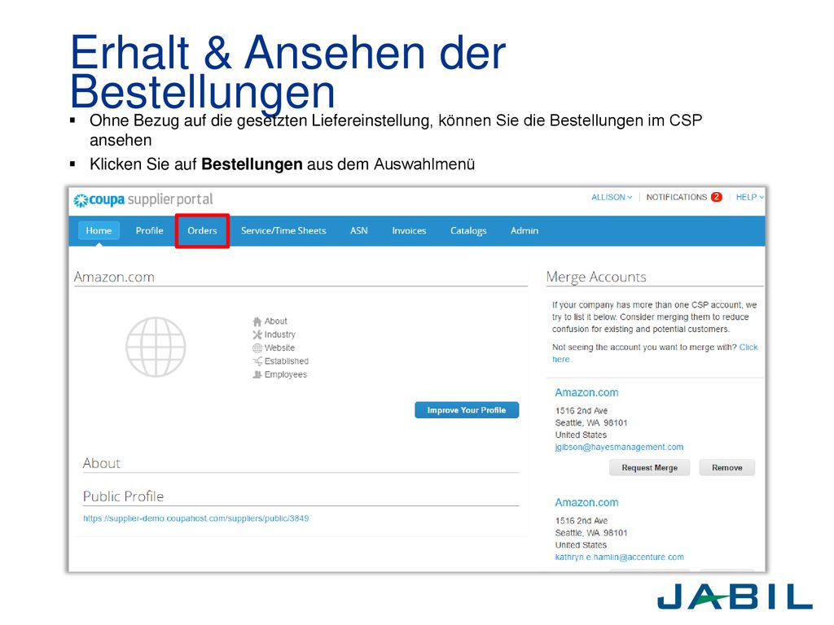Click the Remove button for first account

coord(727,468)
